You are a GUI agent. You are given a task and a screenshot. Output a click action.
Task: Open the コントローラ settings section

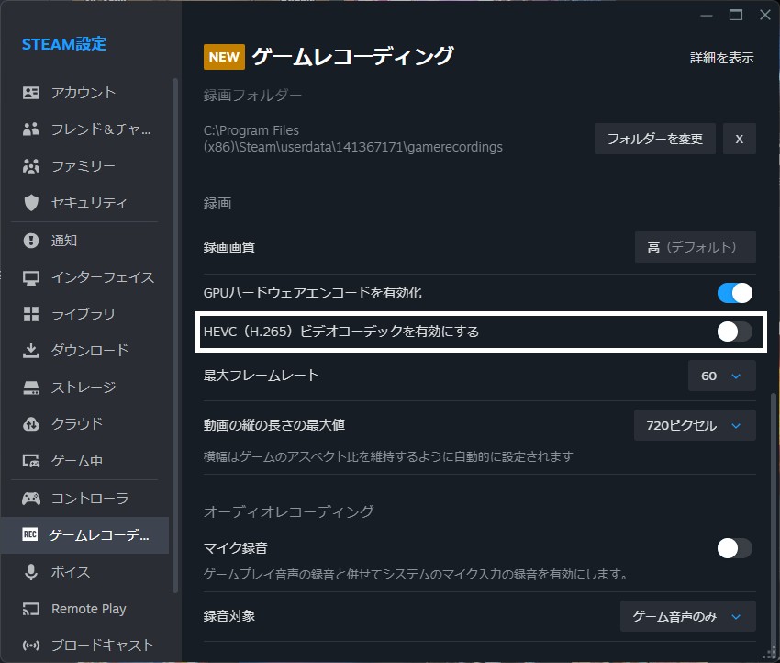pos(84,499)
